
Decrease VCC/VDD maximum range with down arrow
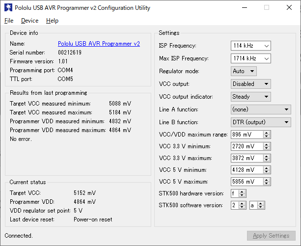tap(267, 136)
